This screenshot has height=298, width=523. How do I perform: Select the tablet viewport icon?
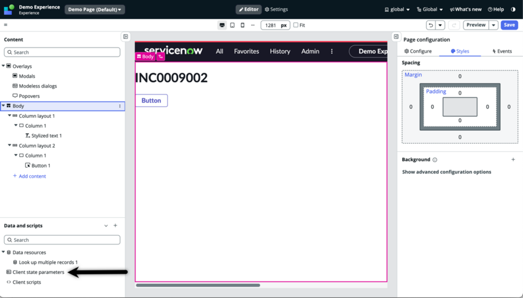tap(233, 25)
